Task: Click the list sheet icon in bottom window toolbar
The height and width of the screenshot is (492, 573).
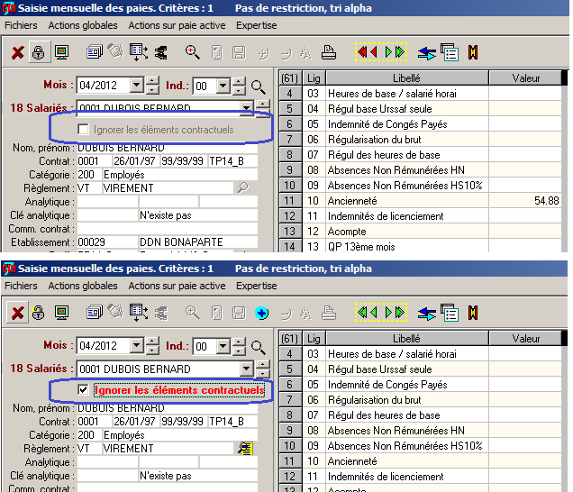Action: pyautogui.click(x=450, y=313)
